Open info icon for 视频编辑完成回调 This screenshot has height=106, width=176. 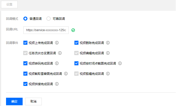click(108, 53)
